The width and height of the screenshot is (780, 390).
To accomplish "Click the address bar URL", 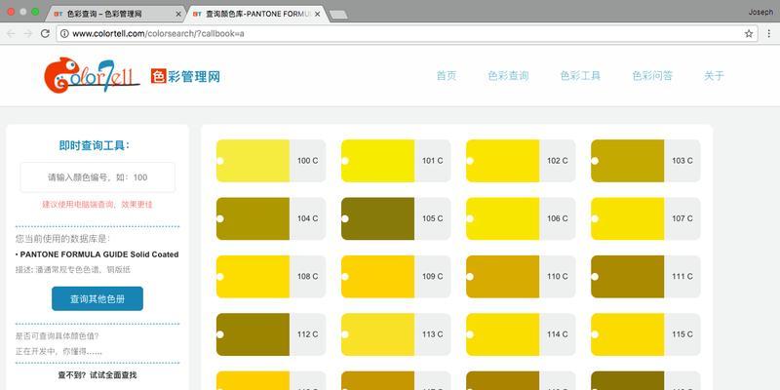I will 158,34.
